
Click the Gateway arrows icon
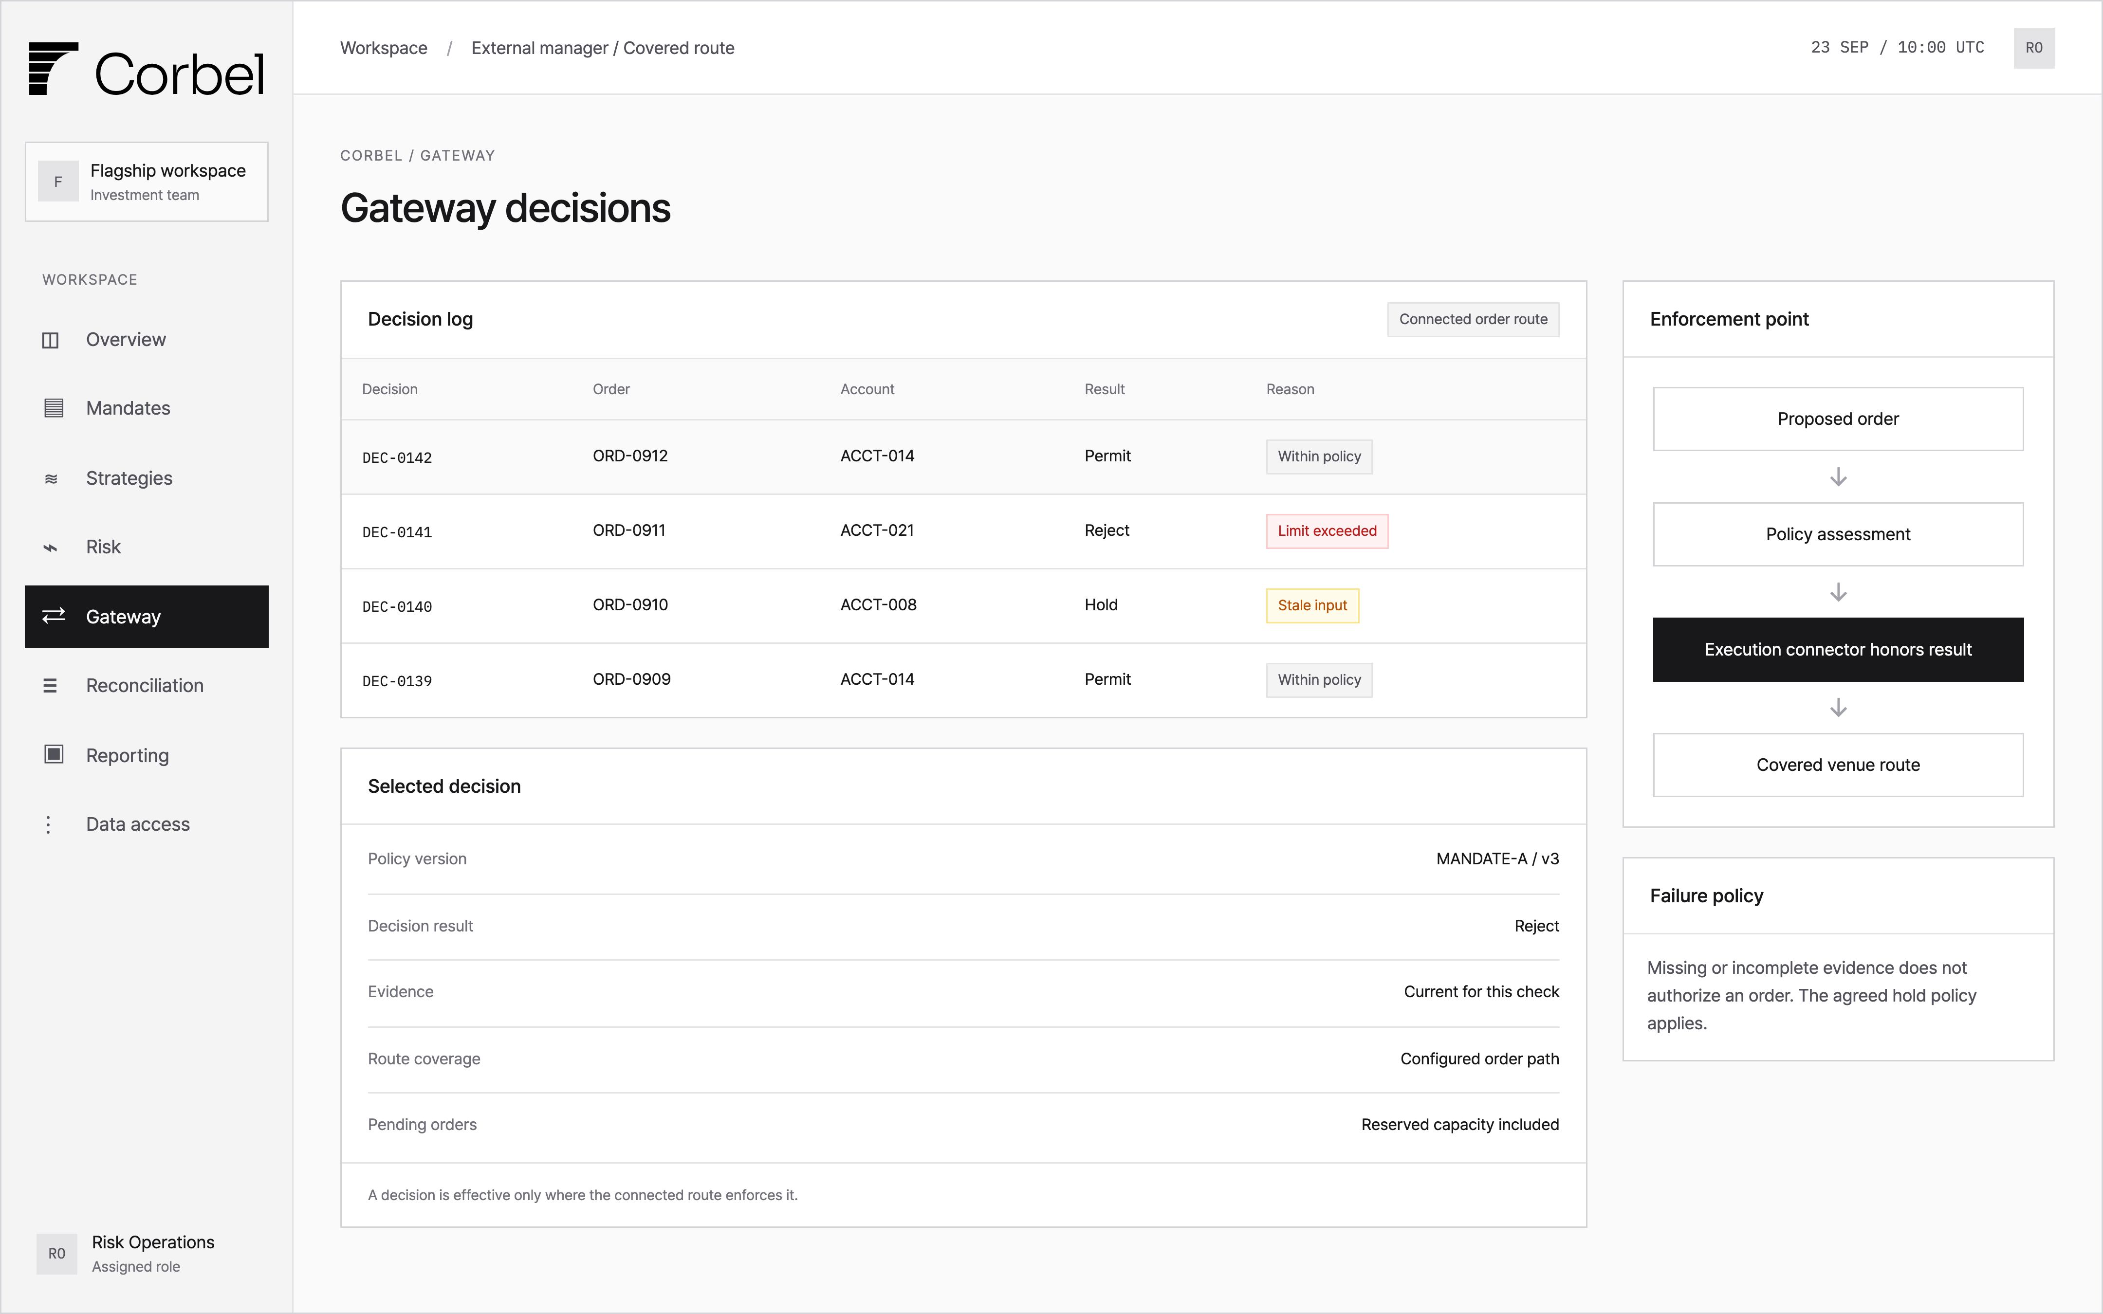click(x=53, y=615)
